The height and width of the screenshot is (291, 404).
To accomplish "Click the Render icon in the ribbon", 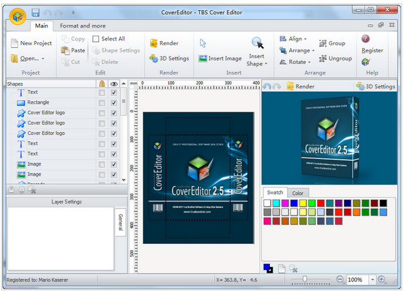I will tap(154, 43).
